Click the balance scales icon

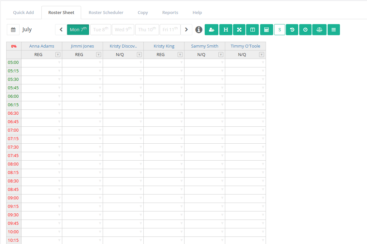coord(319,30)
